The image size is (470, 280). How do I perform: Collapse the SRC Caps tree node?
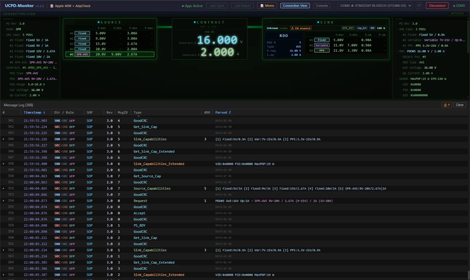4,35
